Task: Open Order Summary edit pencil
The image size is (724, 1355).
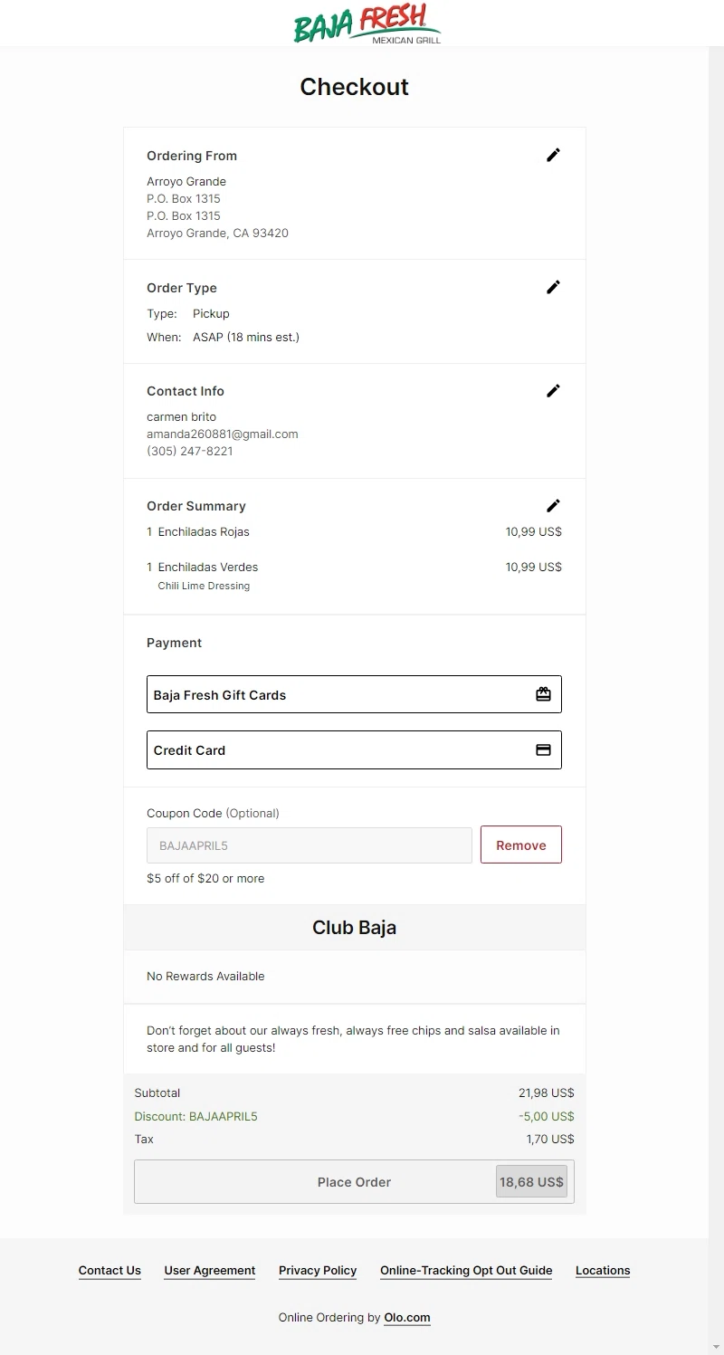Action: point(553,506)
